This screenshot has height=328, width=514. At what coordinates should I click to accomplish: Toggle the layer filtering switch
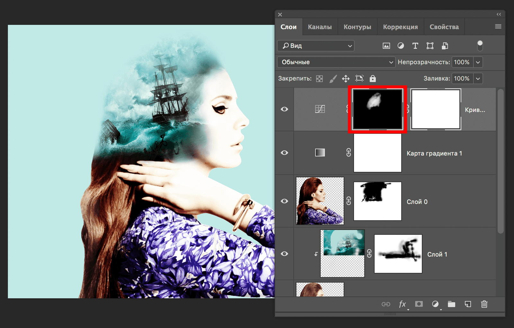point(480,46)
